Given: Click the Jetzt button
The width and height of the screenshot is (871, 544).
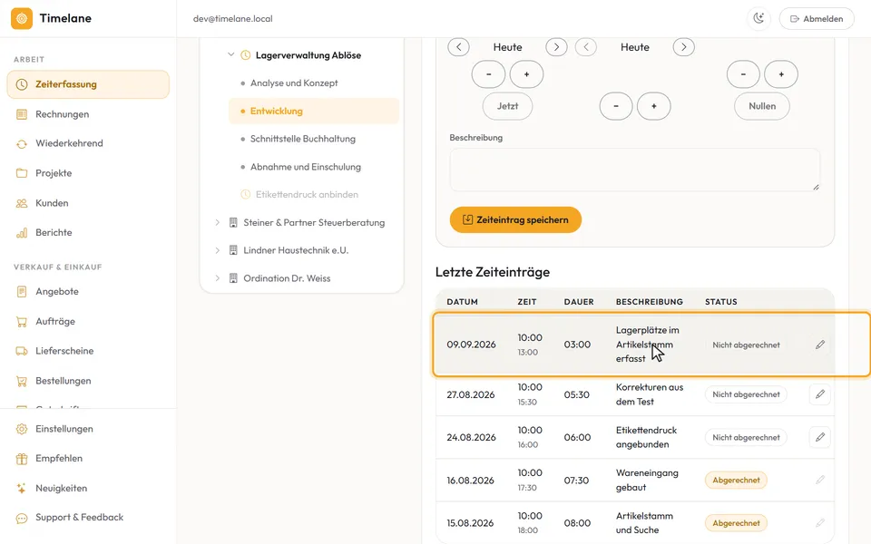Looking at the screenshot, I should (507, 106).
